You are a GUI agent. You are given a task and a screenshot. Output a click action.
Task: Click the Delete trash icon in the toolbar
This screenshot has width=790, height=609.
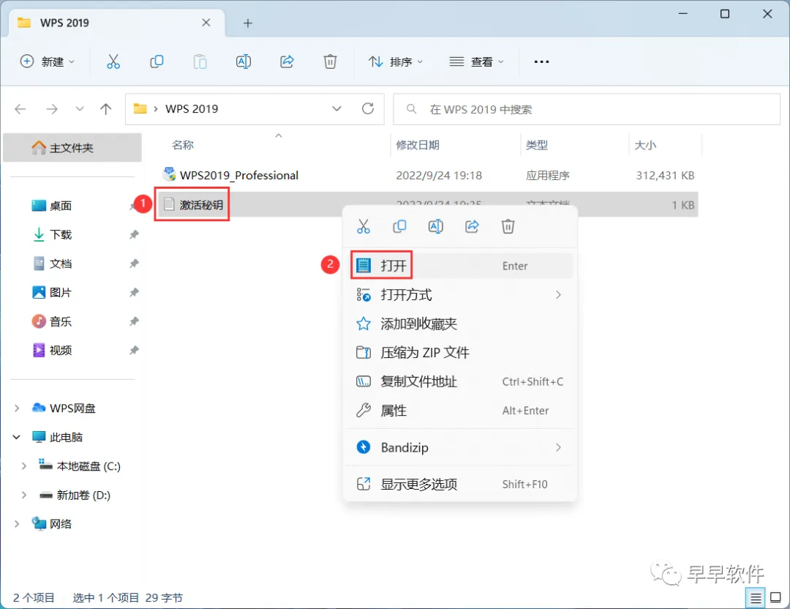pos(330,61)
